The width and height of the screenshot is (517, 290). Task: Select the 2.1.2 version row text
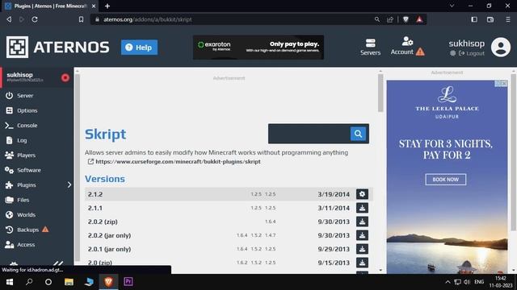point(95,194)
